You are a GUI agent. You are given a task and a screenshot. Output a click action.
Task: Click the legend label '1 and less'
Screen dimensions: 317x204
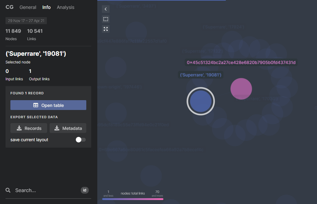pos(108,194)
